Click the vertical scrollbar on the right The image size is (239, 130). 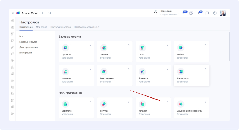click(x=229, y=46)
